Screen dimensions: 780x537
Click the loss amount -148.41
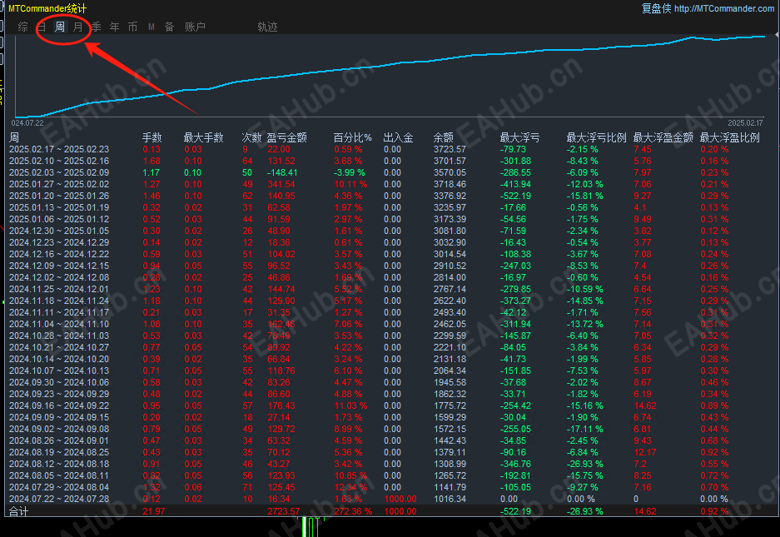281,172
